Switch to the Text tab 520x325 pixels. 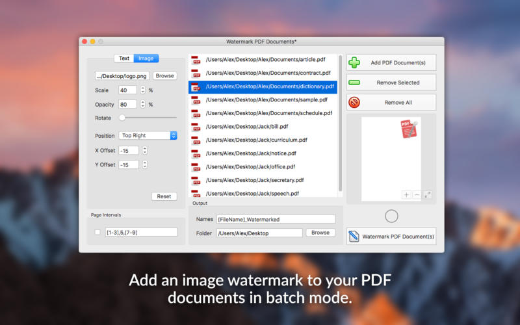(124, 58)
